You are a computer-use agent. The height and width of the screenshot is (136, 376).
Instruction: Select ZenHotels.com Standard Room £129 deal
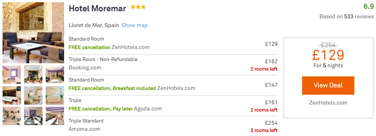coord(173,44)
